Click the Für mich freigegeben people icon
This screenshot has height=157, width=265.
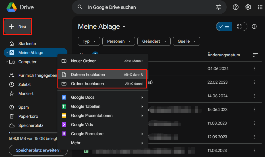coord(12,75)
